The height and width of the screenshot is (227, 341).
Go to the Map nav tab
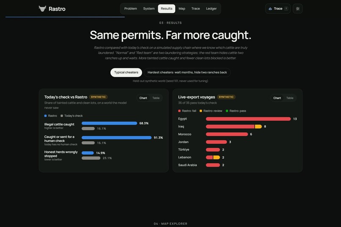click(182, 9)
